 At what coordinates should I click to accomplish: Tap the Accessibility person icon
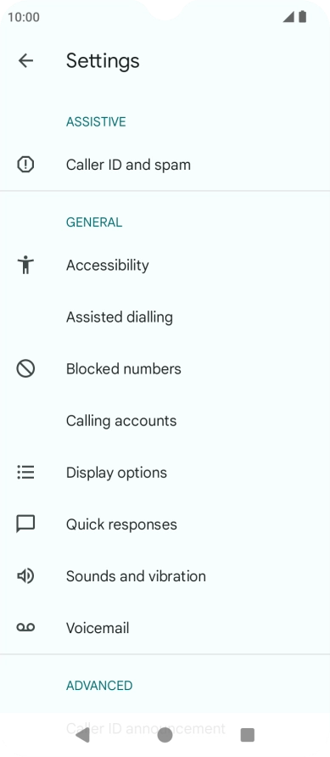point(25,265)
